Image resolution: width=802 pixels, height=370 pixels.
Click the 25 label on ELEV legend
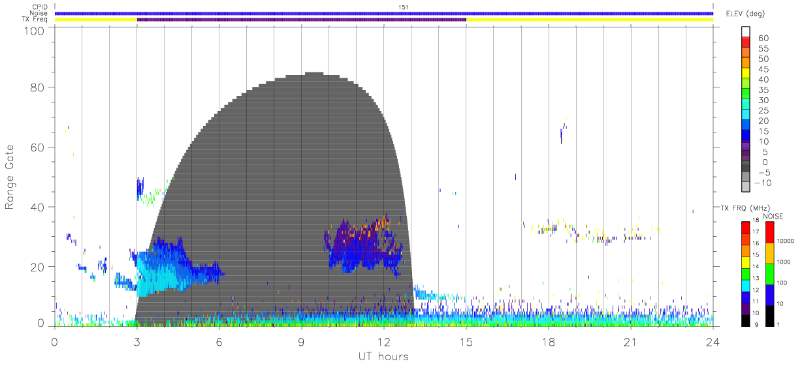(763, 111)
